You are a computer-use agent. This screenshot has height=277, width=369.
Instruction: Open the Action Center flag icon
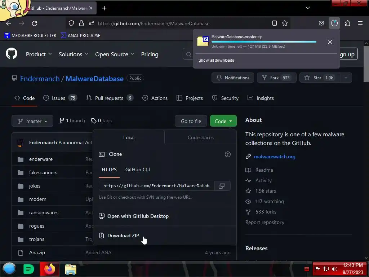(x=317, y=269)
